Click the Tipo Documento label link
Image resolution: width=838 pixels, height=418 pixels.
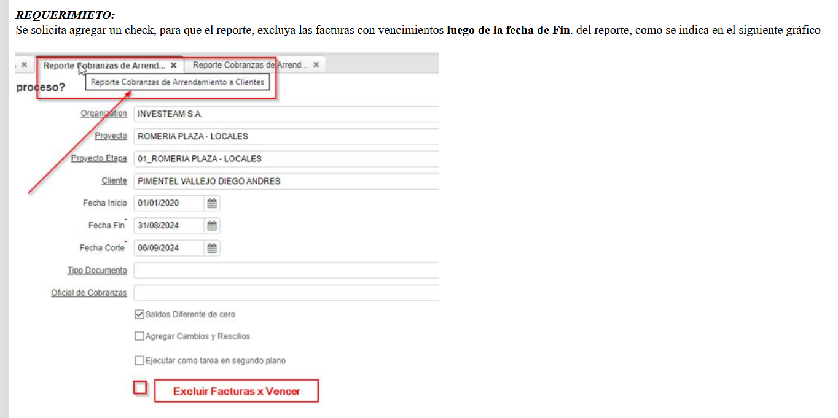click(x=97, y=271)
